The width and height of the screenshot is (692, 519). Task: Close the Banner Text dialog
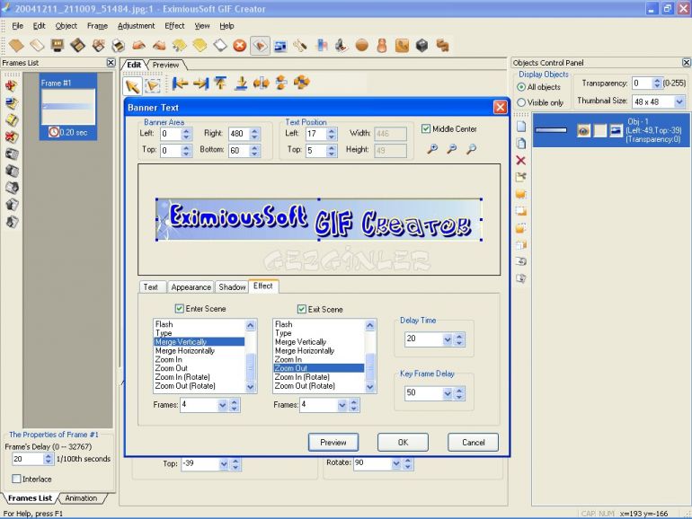click(x=500, y=107)
